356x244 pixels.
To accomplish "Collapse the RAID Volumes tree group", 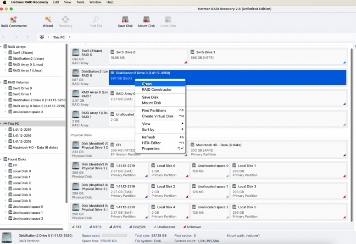I will pos(1,82).
